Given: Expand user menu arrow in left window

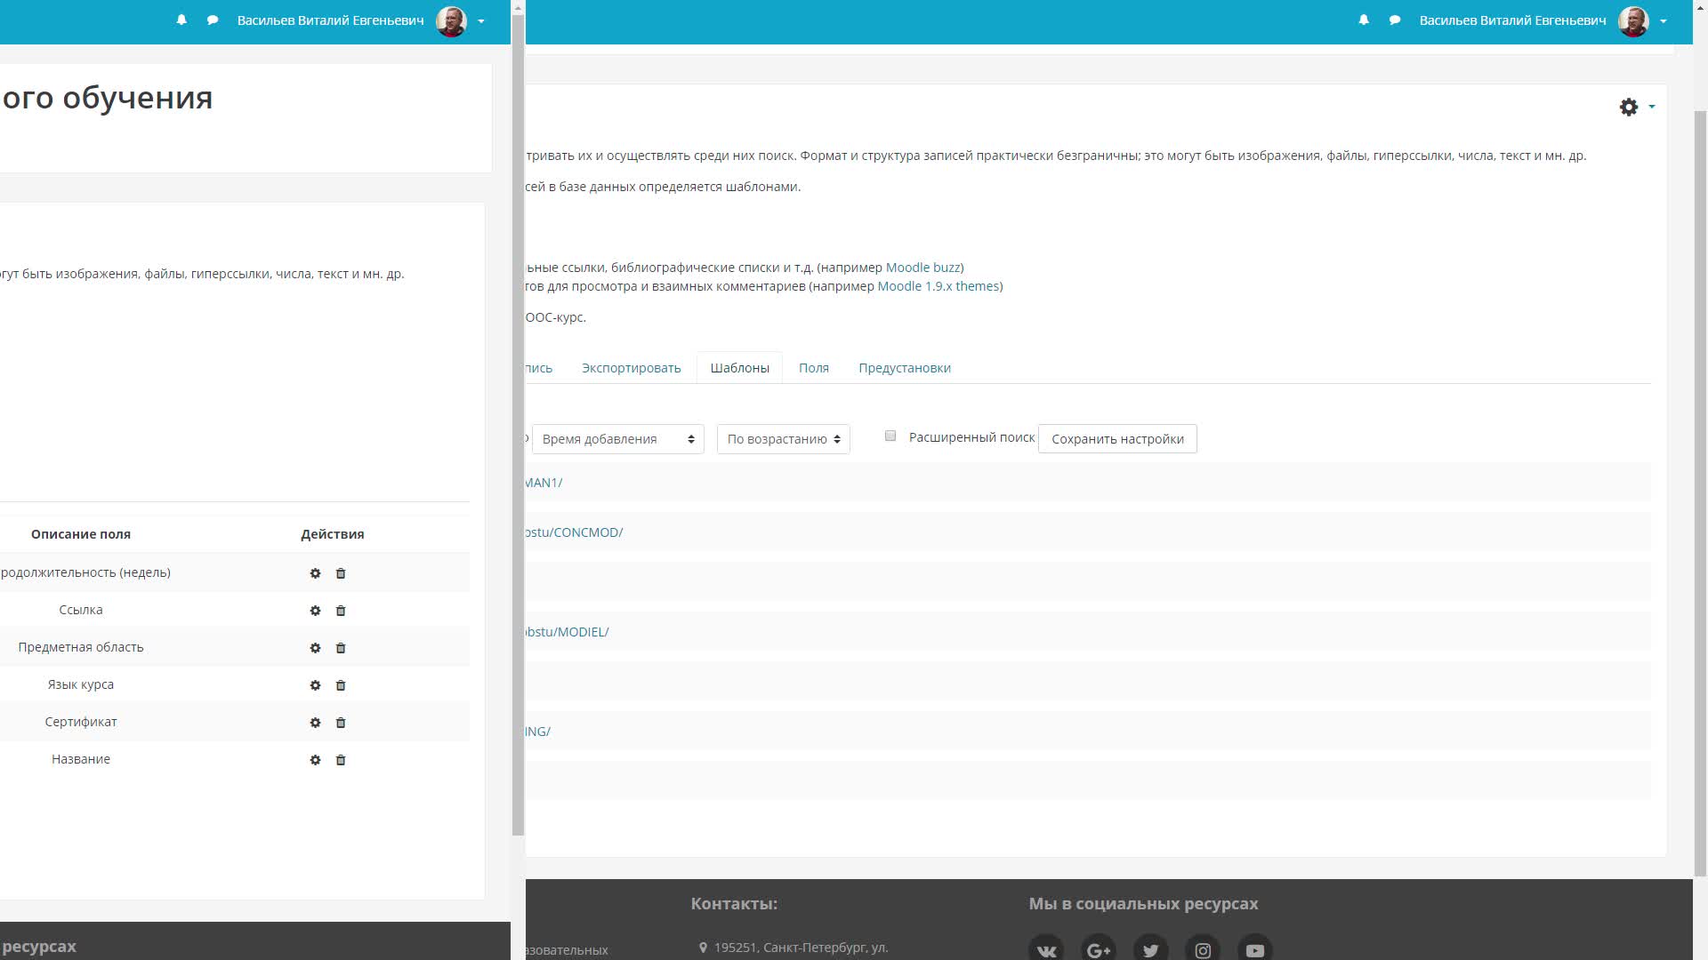Looking at the screenshot, I should [x=481, y=21].
